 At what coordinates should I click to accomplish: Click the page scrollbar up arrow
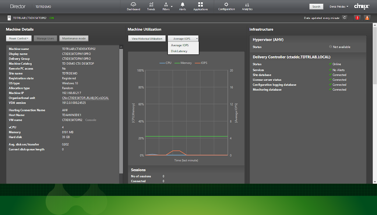(375, 25)
